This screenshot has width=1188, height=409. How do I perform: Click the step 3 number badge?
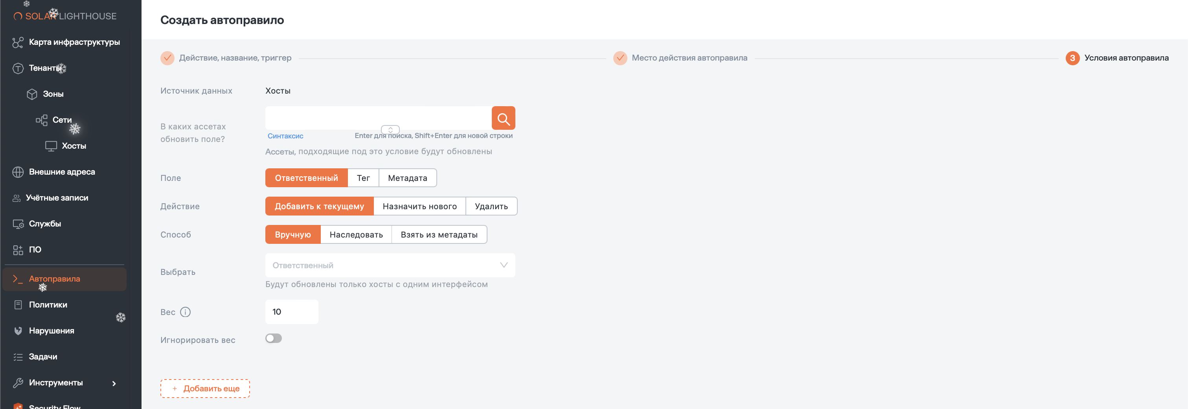1072,58
